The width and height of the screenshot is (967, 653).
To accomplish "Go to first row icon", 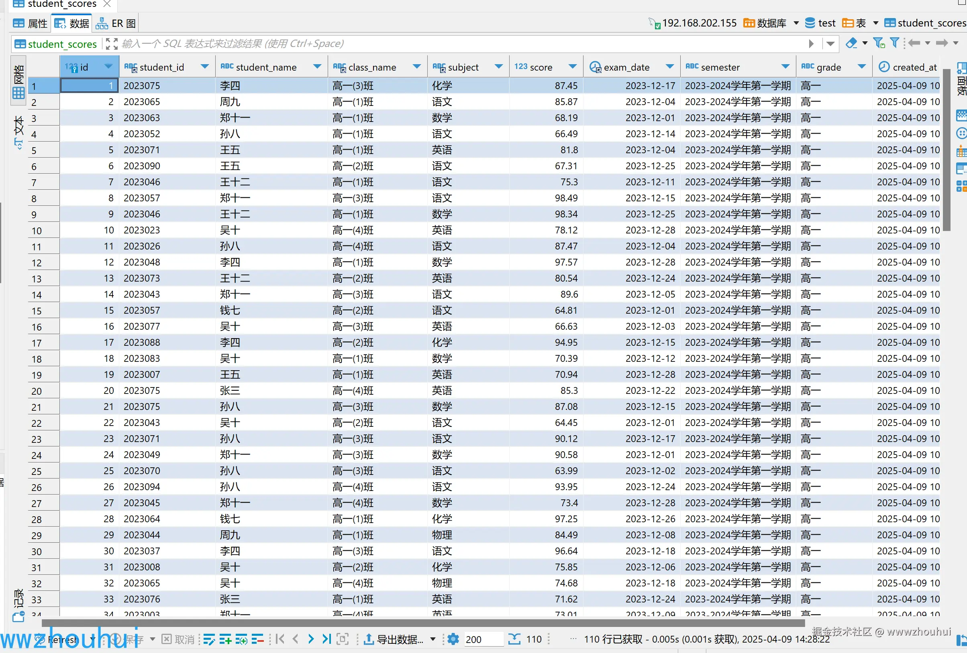I will tap(280, 639).
